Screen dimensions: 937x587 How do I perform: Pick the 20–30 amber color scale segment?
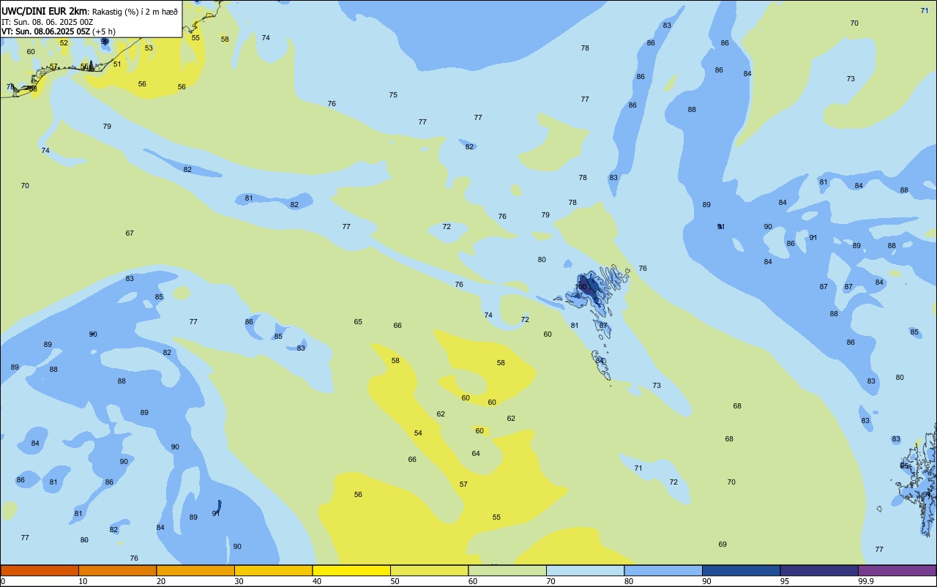point(195,570)
